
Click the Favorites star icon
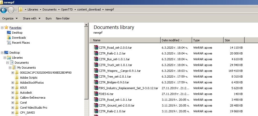6,27
